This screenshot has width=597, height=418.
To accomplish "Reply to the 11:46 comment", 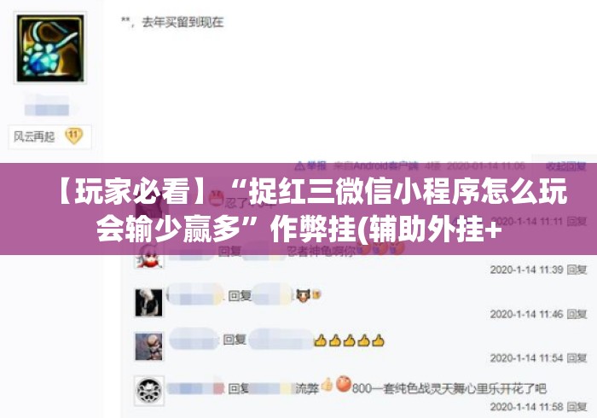I will click(577, 314).
